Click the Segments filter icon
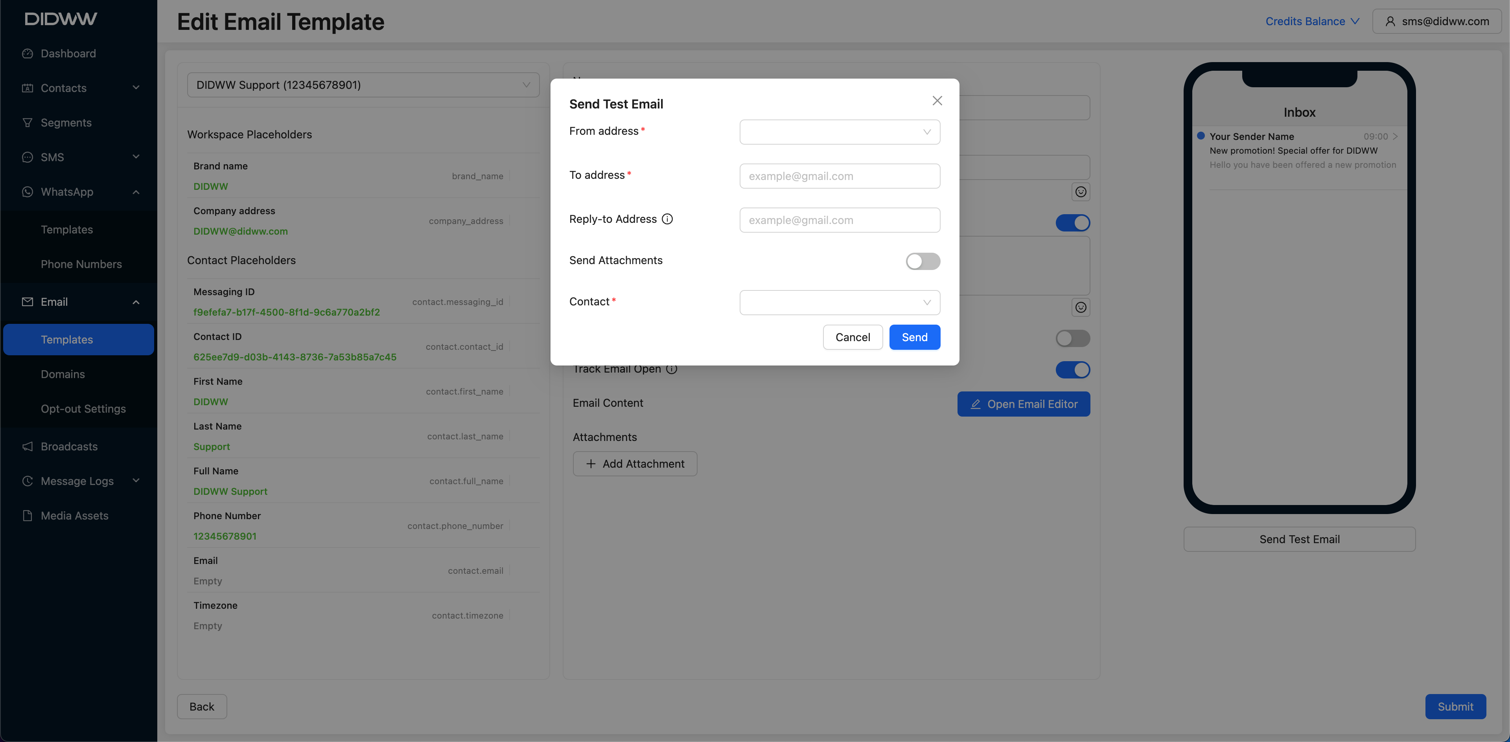Screen dimensions: 1510x742 click(27, 122)
